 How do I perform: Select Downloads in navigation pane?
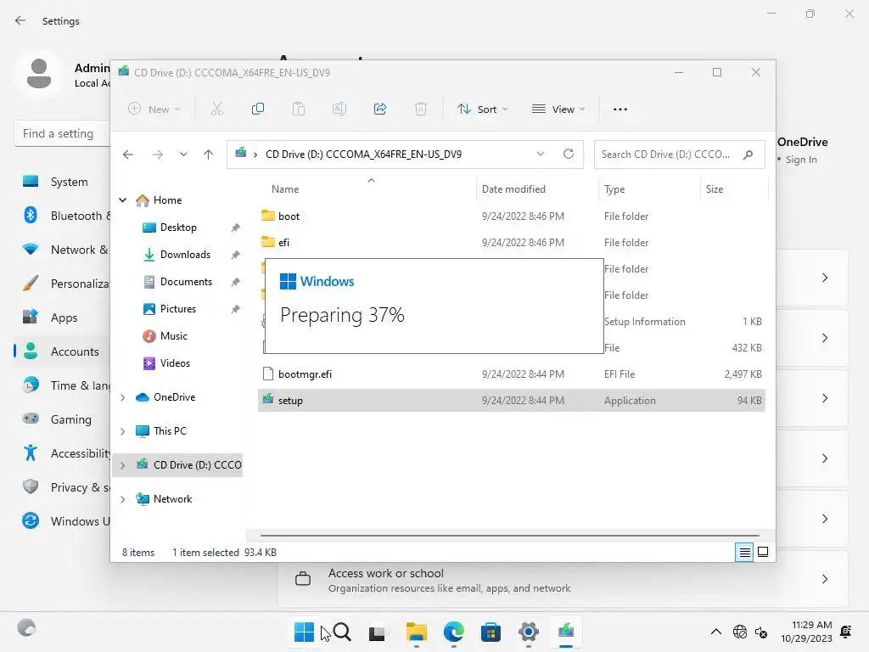pyautogui.click(x=184, y=255)
